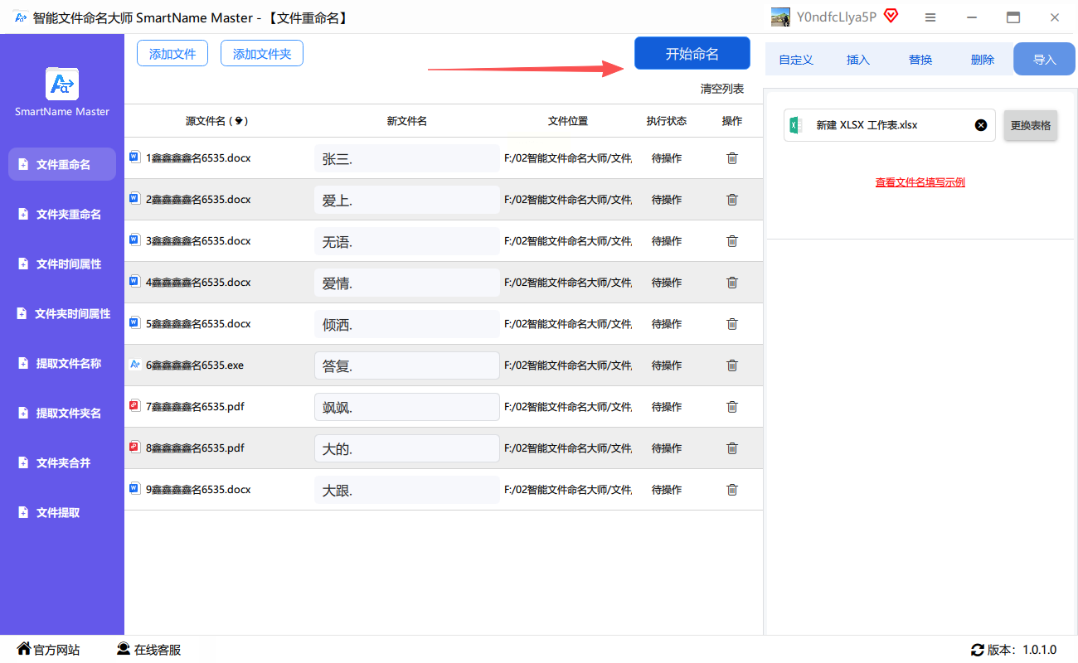Remove the 9鑫鑫鑫鑫名6535.docx row using trash icon
This screenshot has height=663, width=1078.
[731, 490]
